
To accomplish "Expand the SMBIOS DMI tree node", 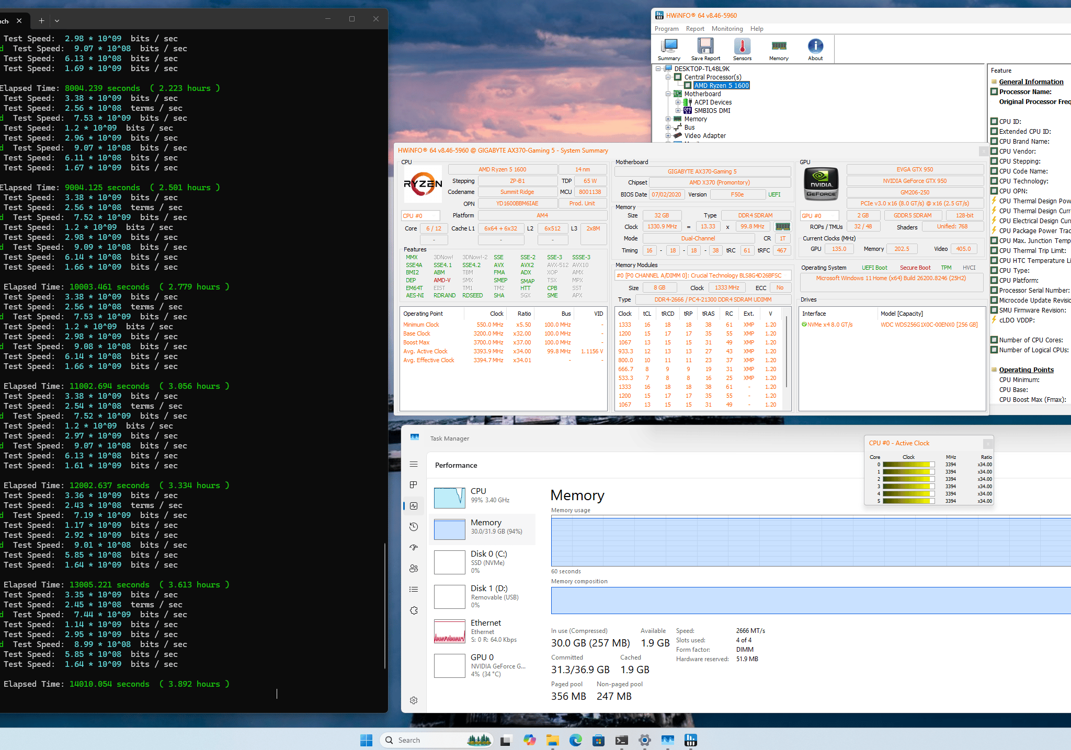I will (x=678, y=111).
